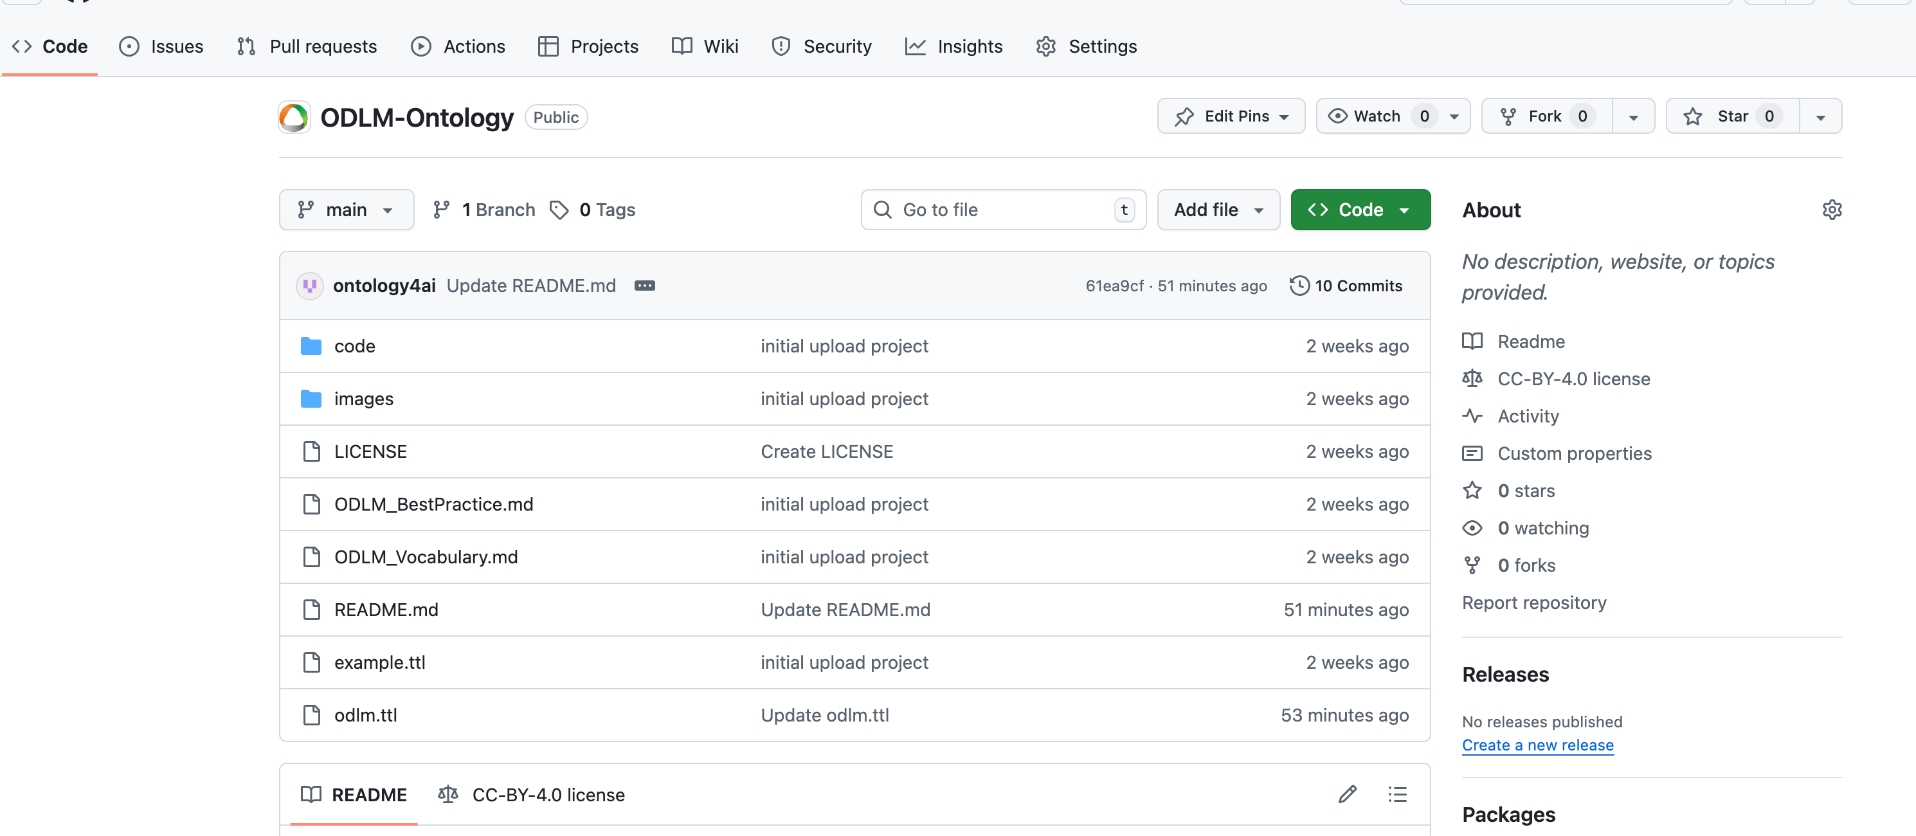Click the ODLM-Ontology repository avatar

pos(294,118)
